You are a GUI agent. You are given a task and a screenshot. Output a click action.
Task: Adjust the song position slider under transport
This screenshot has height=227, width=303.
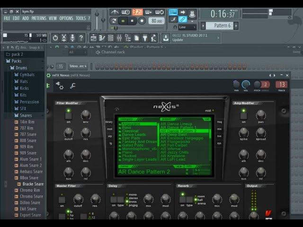point(115,28)
